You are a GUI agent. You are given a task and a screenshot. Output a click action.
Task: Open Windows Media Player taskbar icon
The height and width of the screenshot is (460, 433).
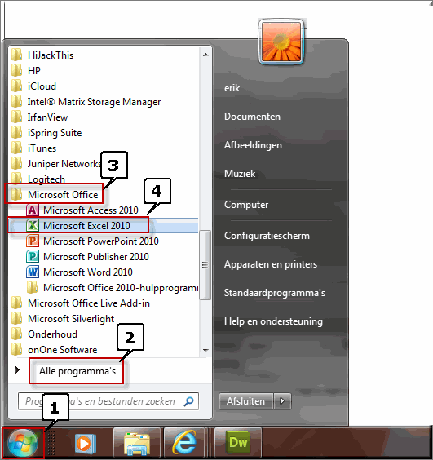click(x=86, y=443)
